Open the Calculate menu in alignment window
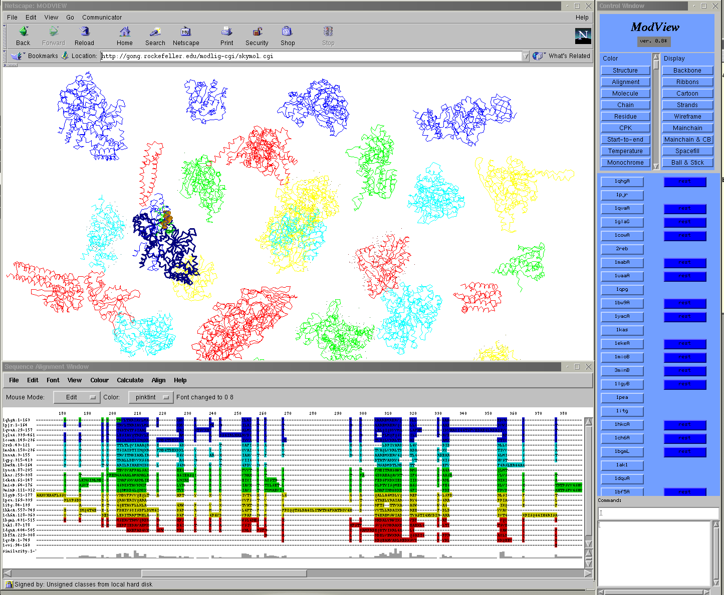The width and height of the screenshot is (724, 595). point(130,380)
